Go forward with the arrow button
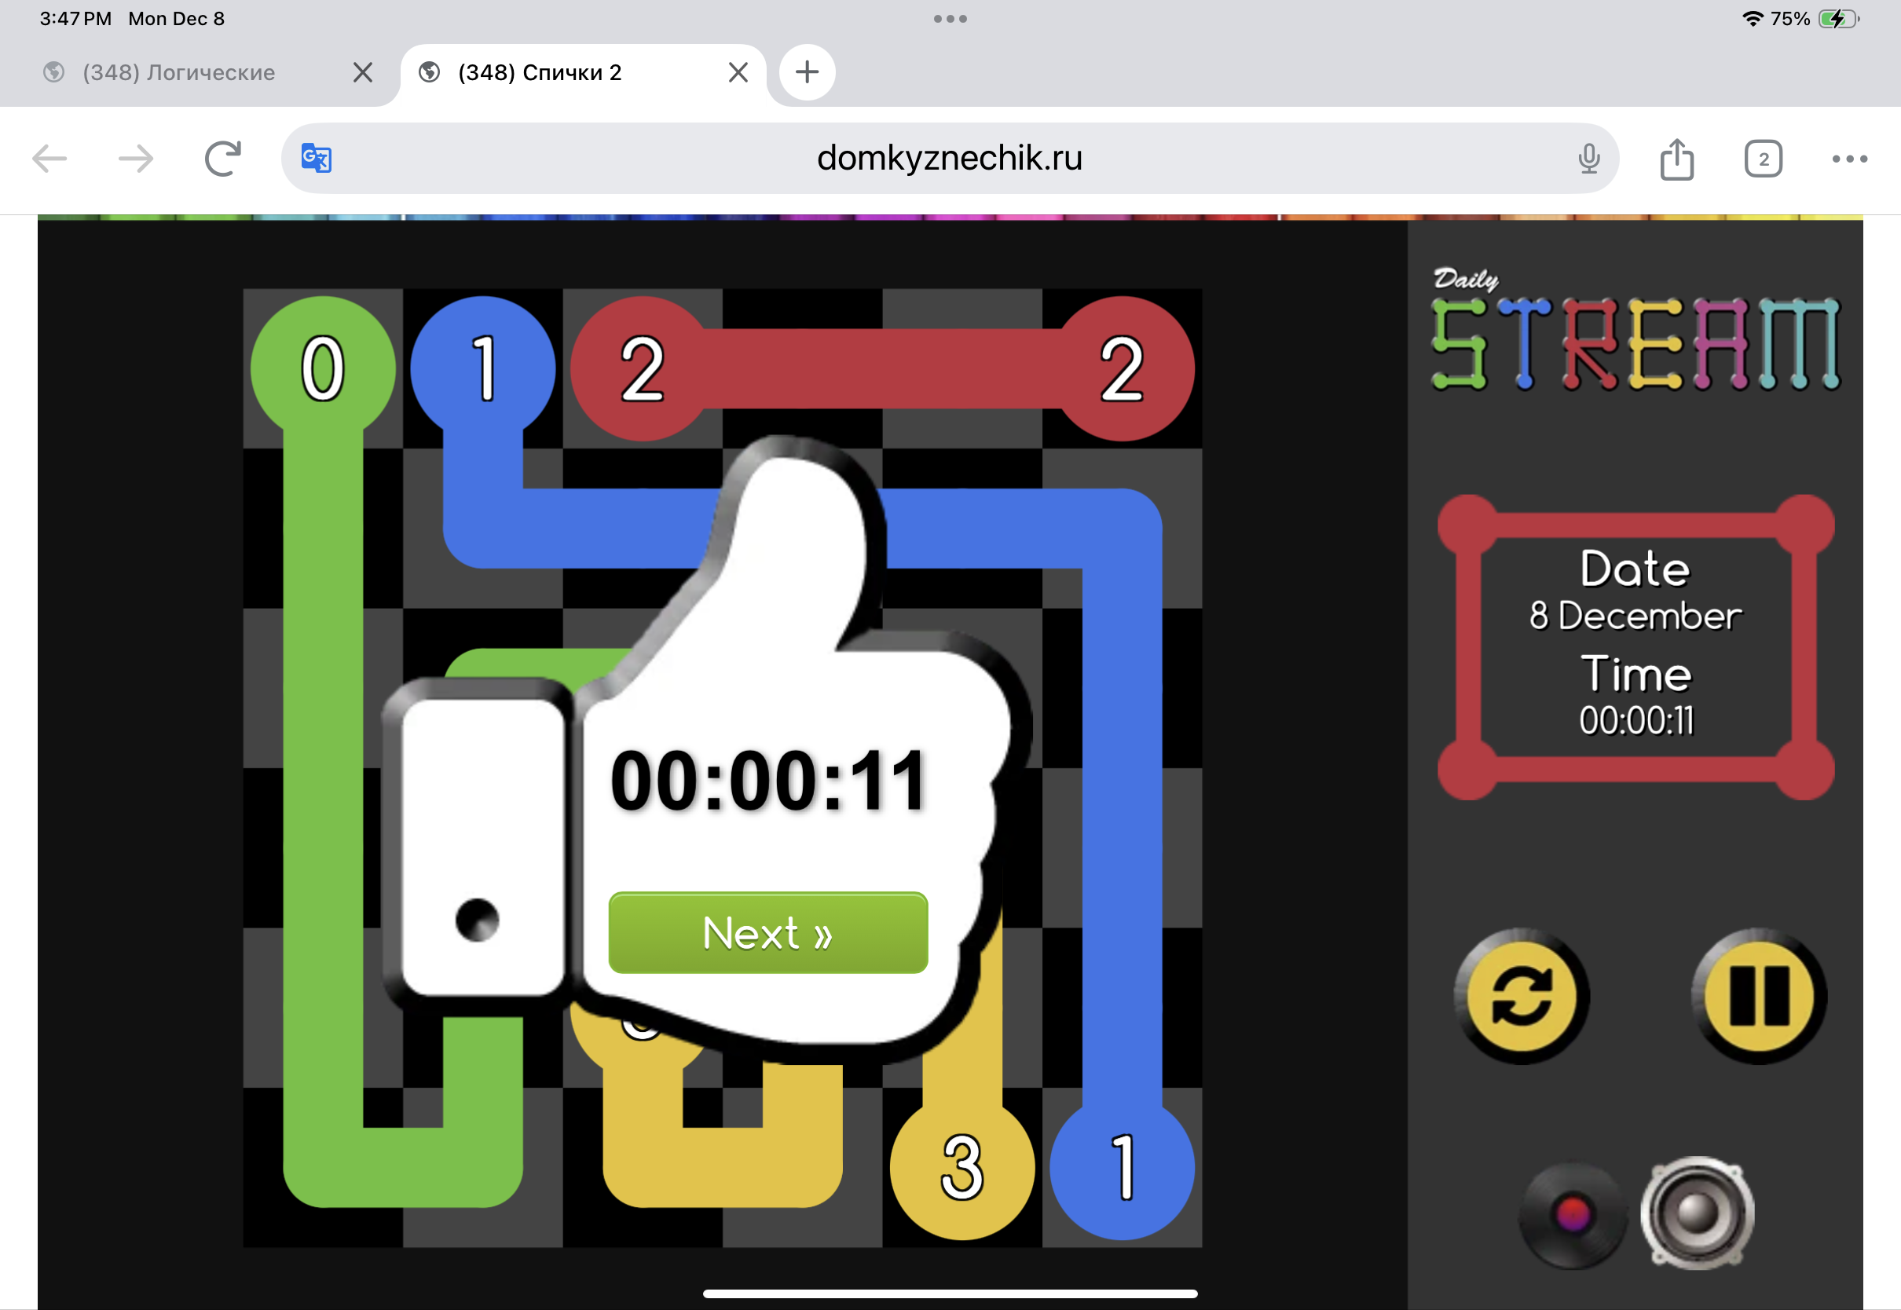1901x1310 pixels. (x=135, y=159)
